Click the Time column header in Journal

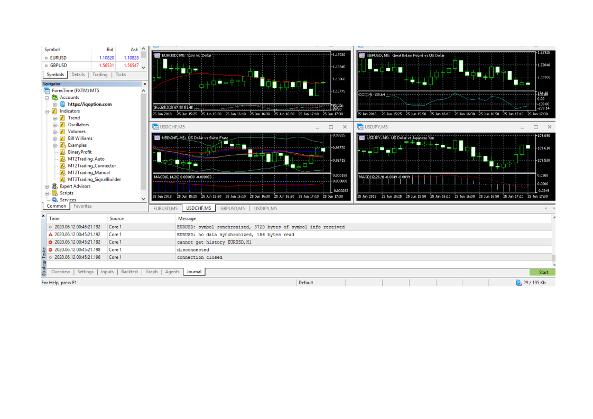click(x=77, y=219)
